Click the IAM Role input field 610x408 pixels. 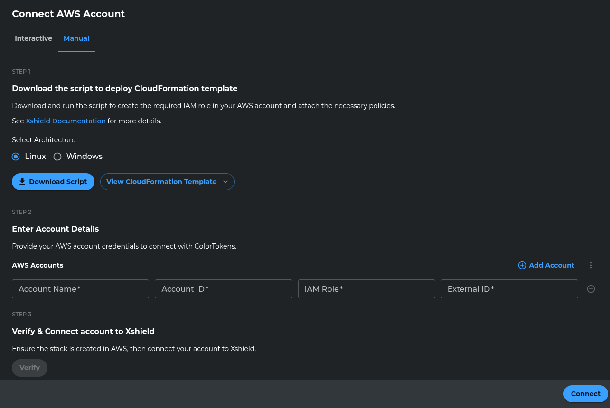tap(366, 289)
